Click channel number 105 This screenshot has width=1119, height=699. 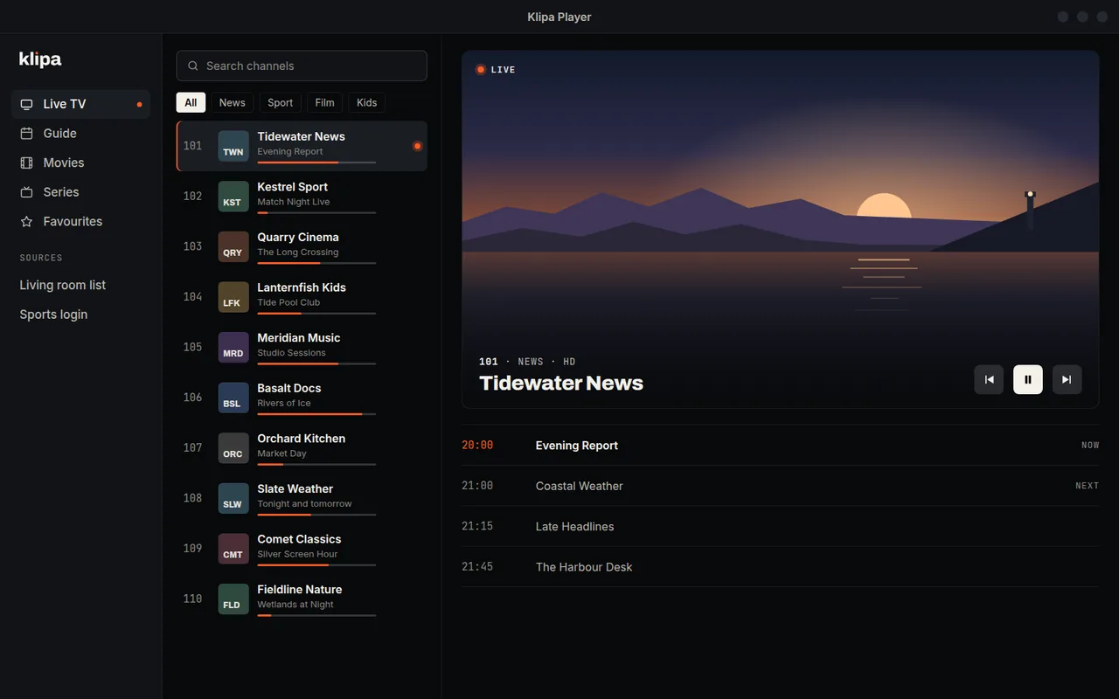point(192,347)
